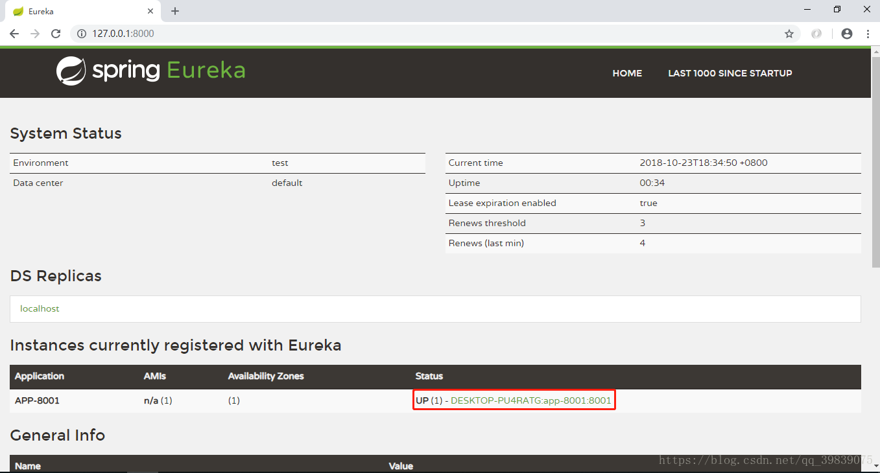Viewport: 880px width, 473px height.
Task: Click the site info icon in address bar
Action: click(82, 34)
